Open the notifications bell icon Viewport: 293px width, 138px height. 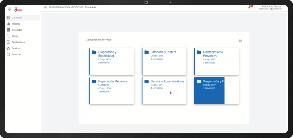[x=249, y=7]
